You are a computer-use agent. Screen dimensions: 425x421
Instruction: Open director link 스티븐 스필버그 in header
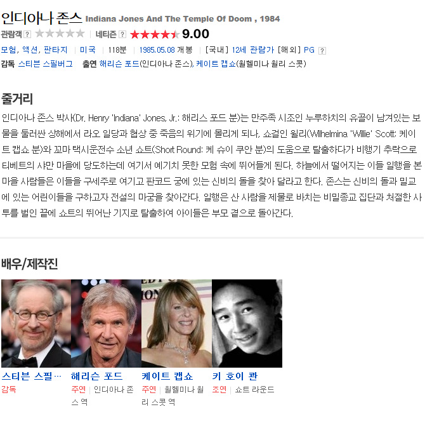click(46, 64)
